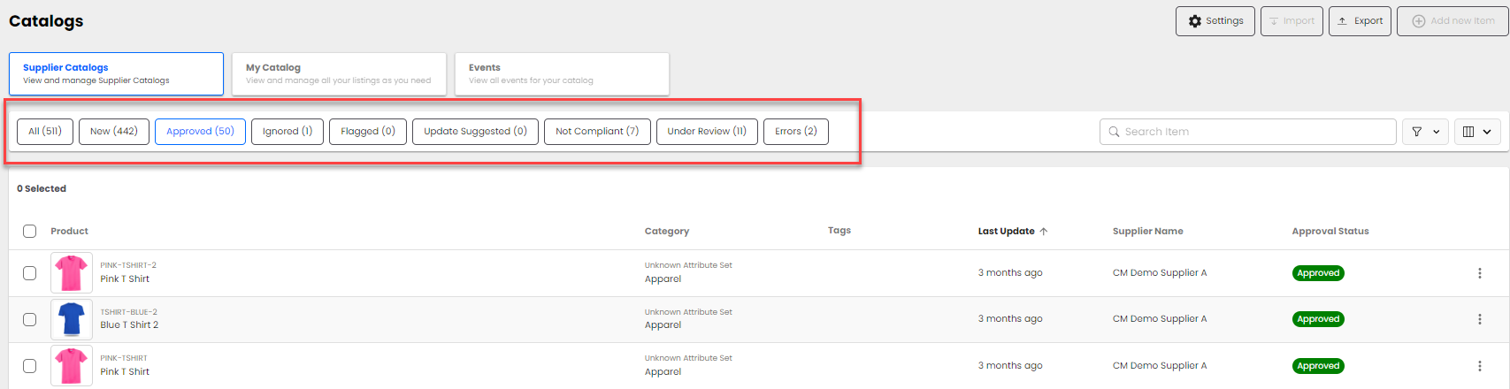1510x389 pixels.
Task: Toggle the select-all checkbox in header
Action: coord(30,232)
